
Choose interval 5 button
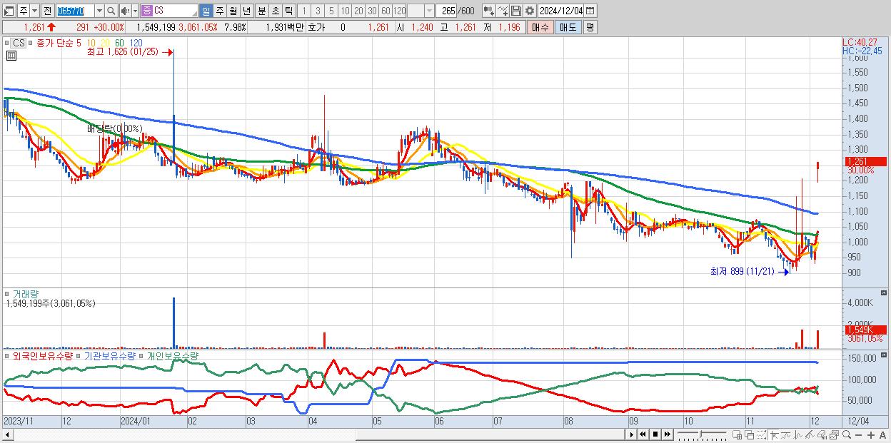(x=331, y=11)
